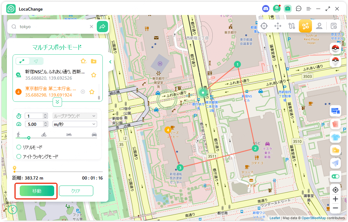Select the joystick mode icon
The height and width of the screenshot is (222, 348).
click(319, 26)
